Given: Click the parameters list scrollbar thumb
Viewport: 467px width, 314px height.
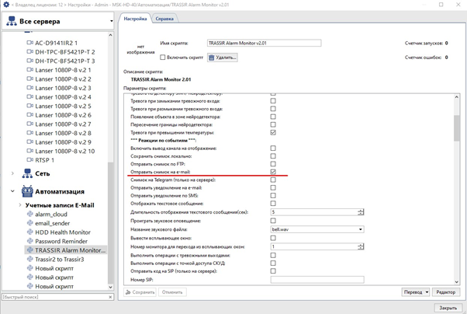Looking at the screenshot, I should point(457,128).
